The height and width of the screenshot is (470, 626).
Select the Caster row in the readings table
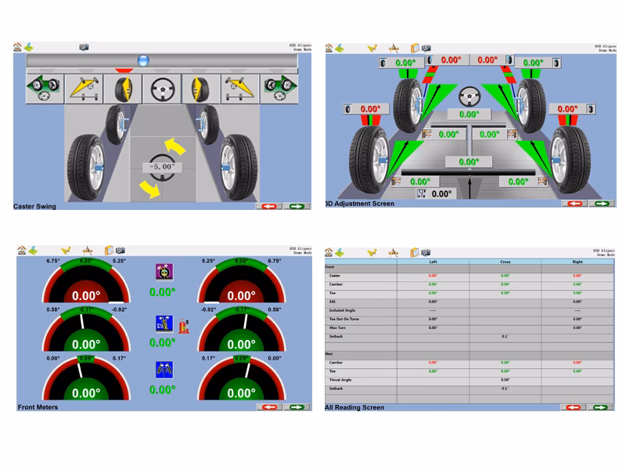pyautogui.click(x=335, y=276)
